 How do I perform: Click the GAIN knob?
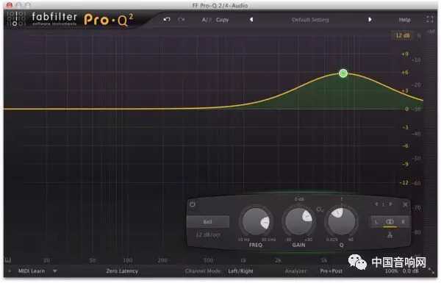tap(298, 222)
